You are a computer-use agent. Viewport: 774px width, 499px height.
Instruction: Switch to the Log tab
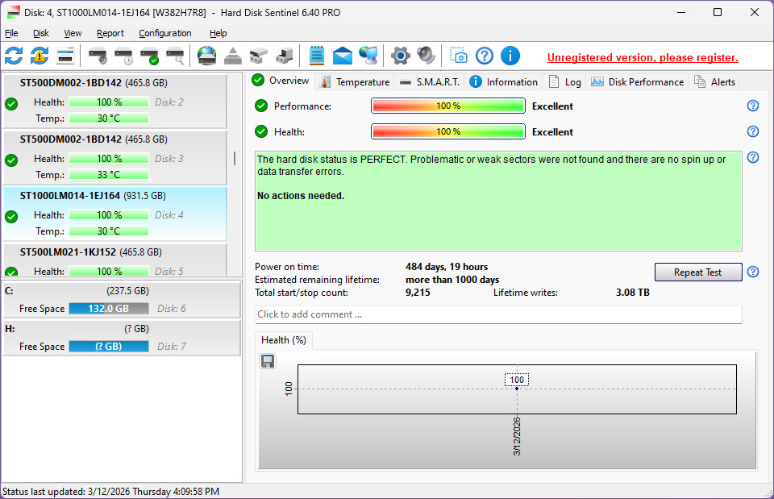pos(564,82)
